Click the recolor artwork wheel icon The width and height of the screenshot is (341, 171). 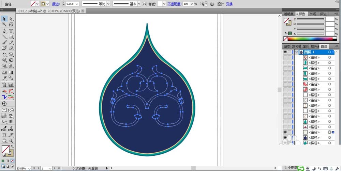tap(212, 4)
